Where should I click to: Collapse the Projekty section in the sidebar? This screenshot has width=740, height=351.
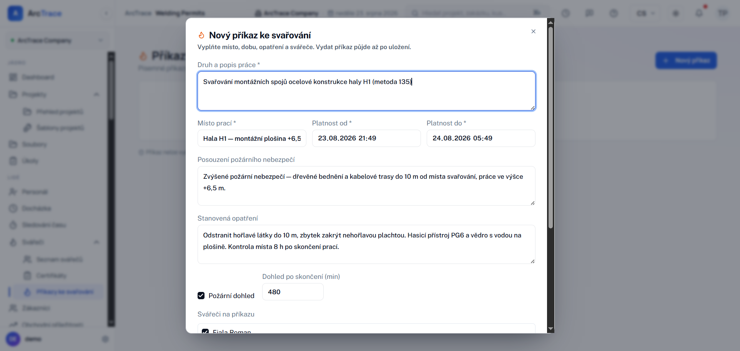click(96, 94)
